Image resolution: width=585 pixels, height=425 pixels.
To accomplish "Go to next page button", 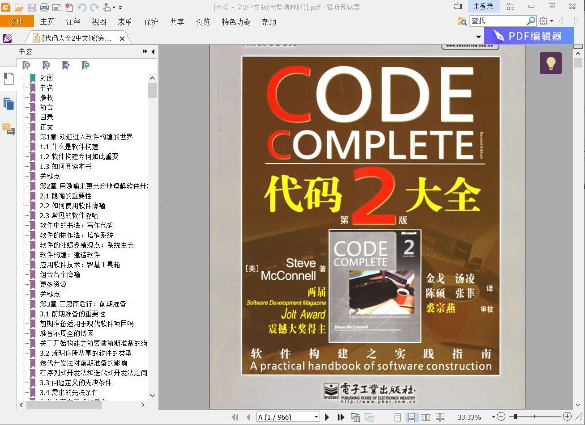I will [327, 417].
